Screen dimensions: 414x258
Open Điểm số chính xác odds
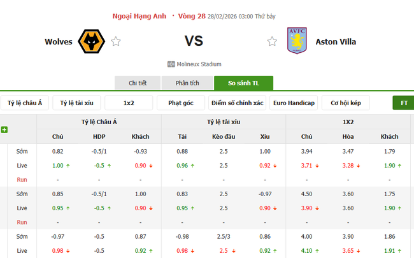point(238,103)
